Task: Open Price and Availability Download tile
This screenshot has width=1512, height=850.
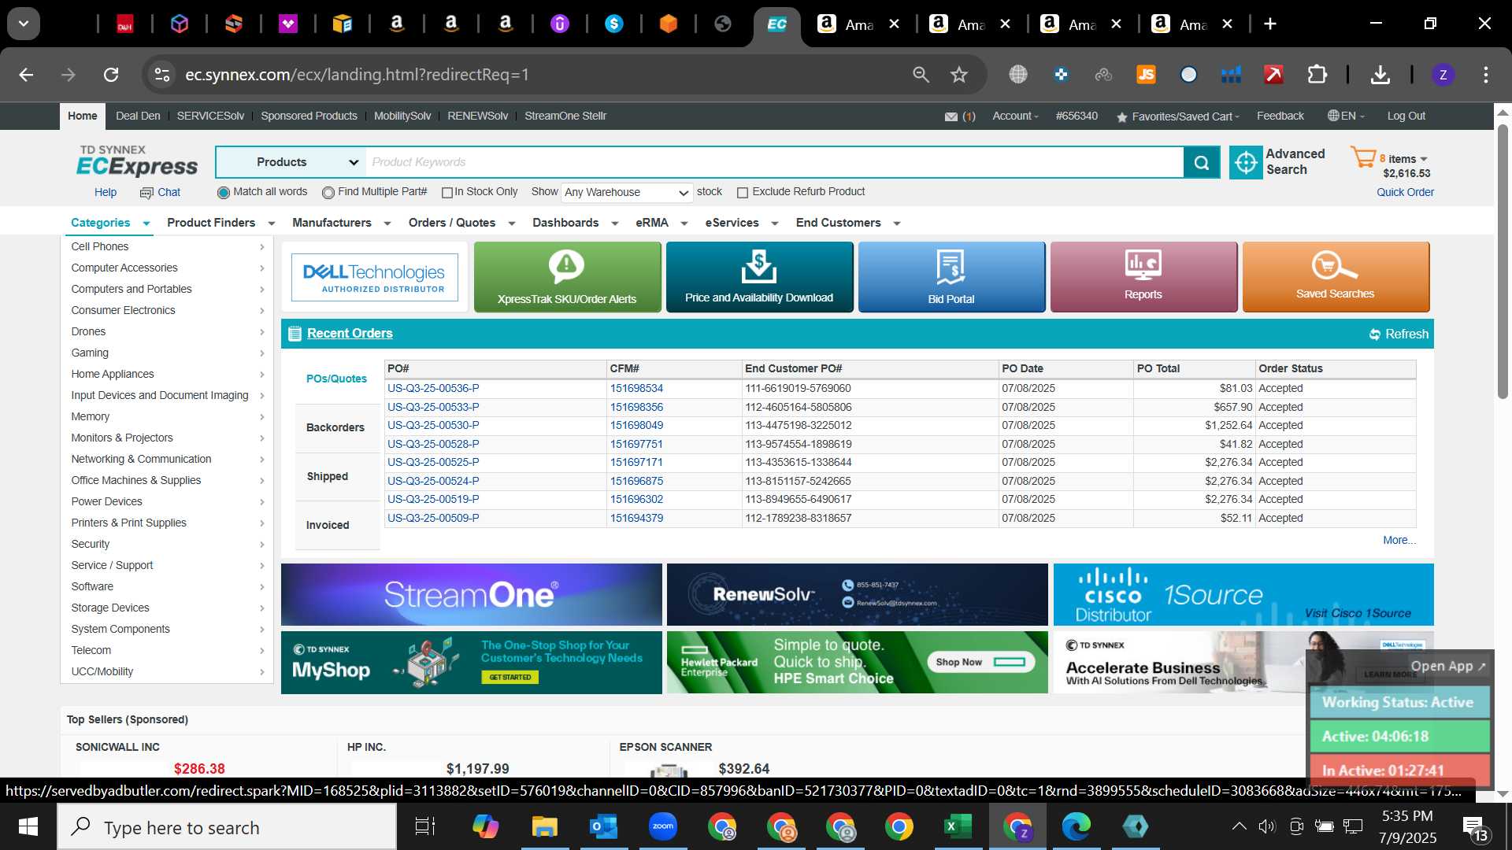Action: click(759, 277)
